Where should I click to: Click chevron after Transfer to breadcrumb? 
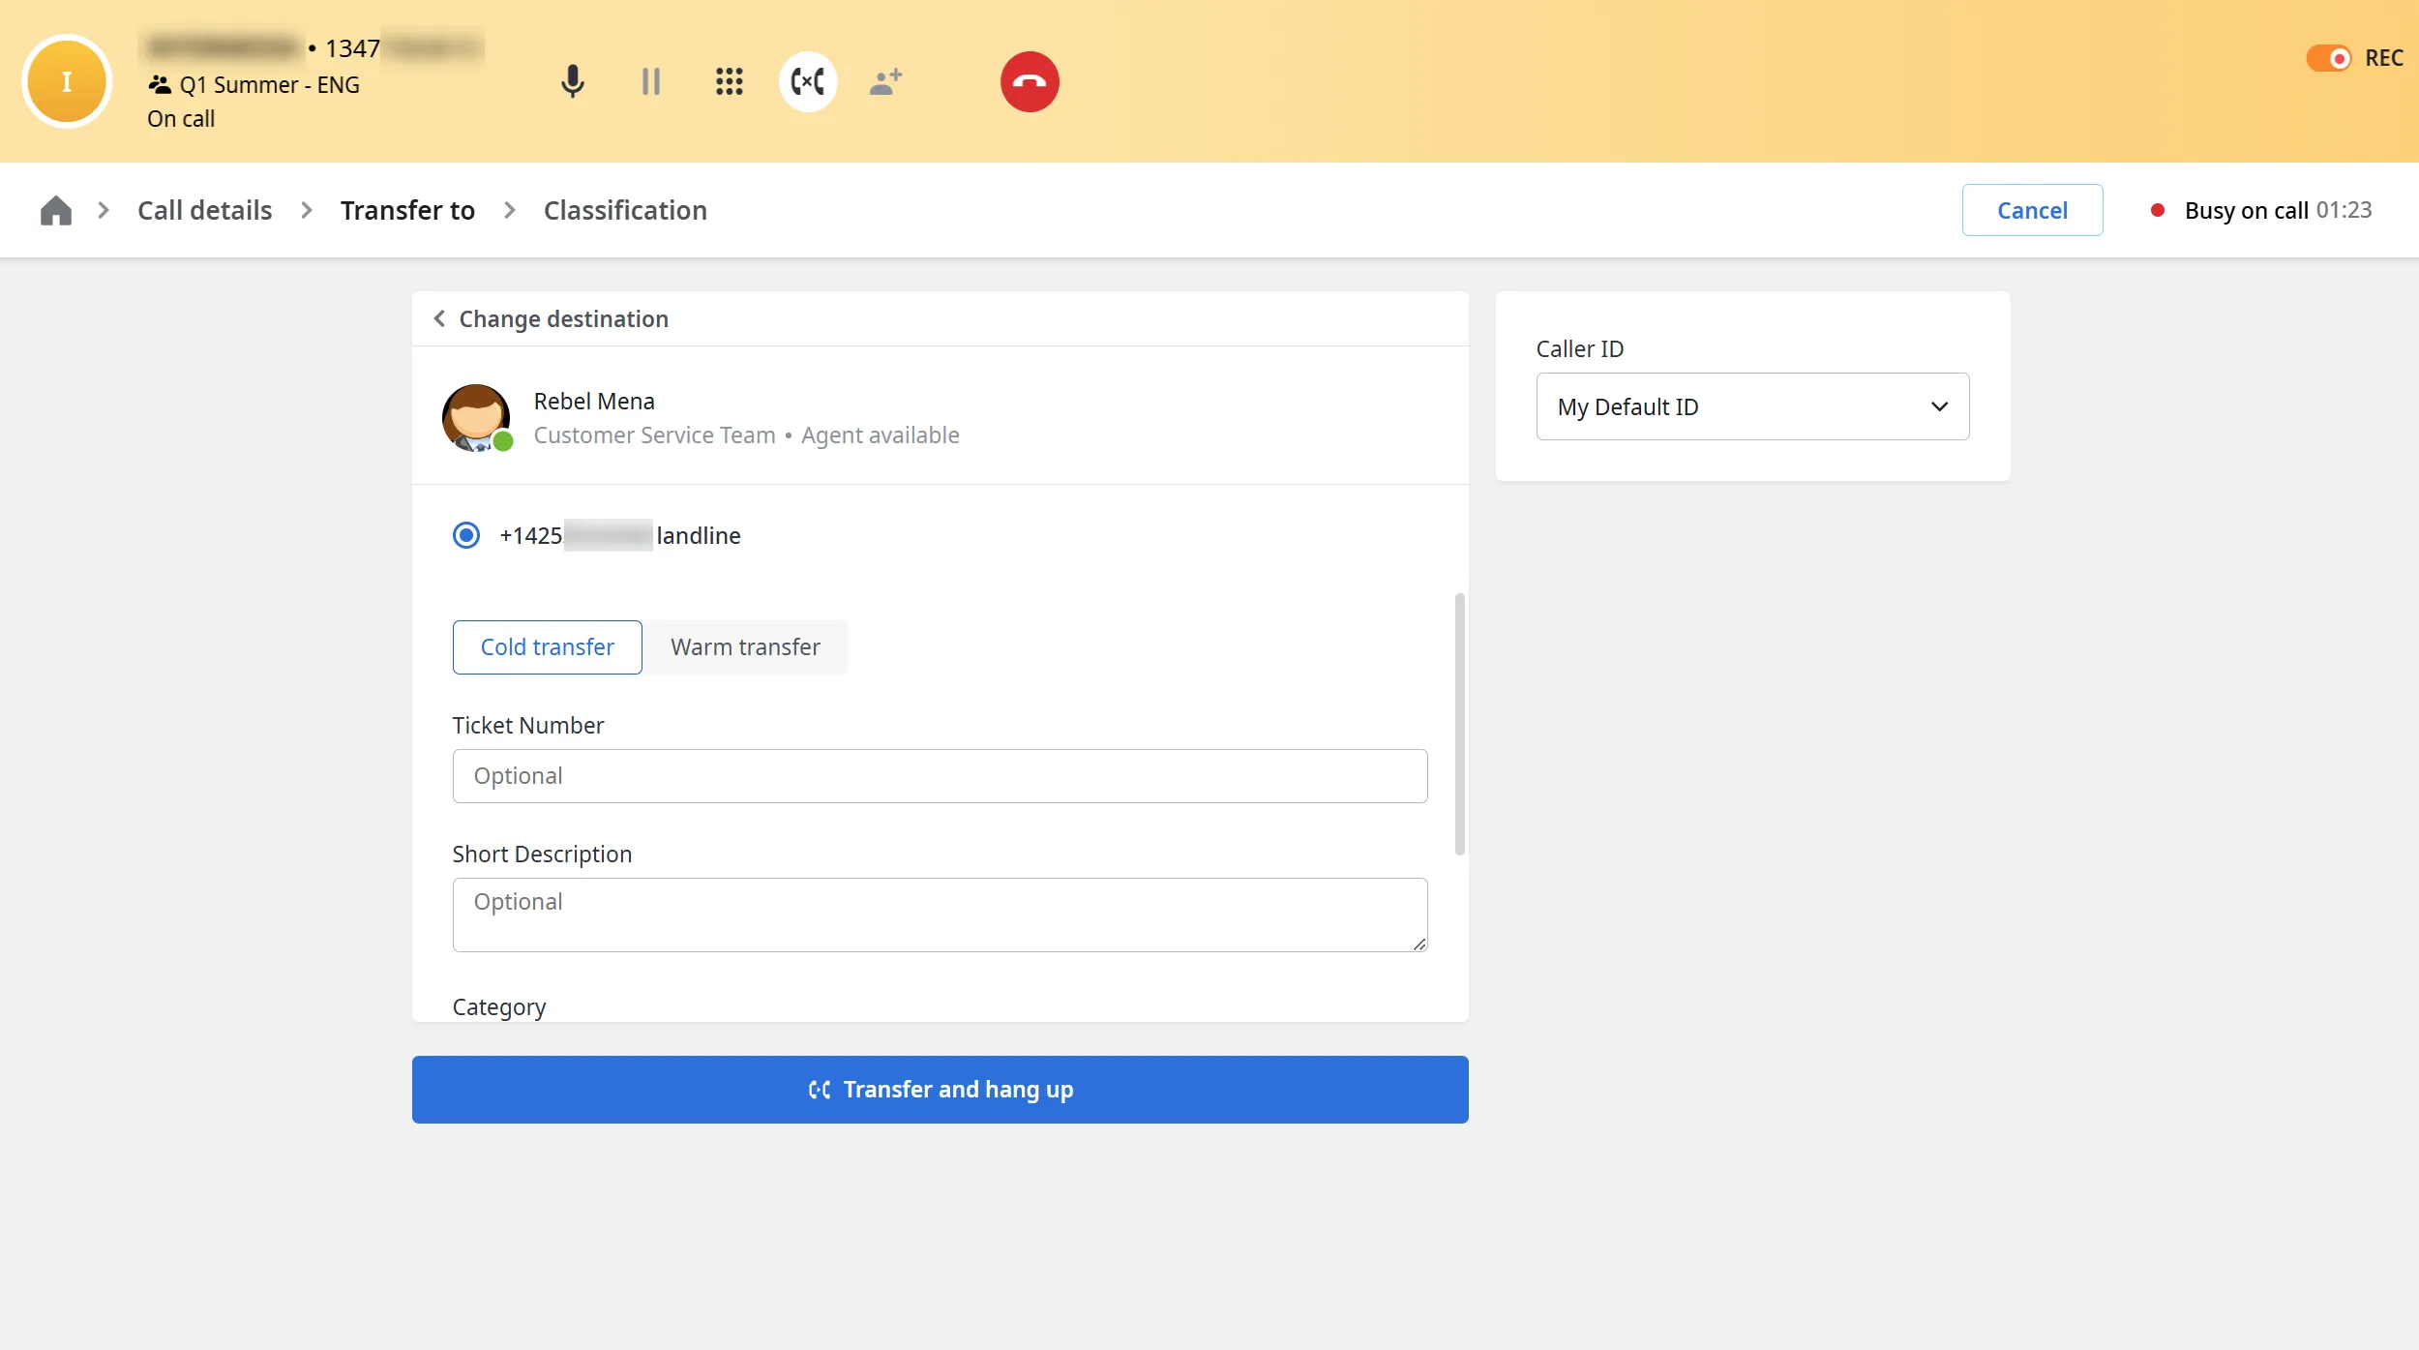coord(510,210)
